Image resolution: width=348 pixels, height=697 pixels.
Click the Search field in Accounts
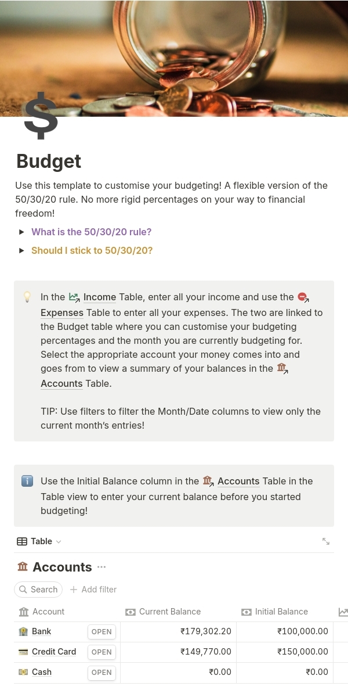pos(38,590)
